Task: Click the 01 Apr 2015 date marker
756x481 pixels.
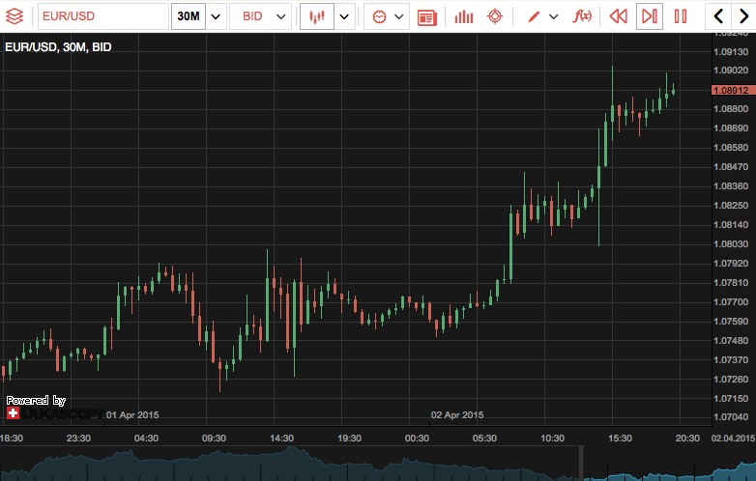Action: click(132, 415)
